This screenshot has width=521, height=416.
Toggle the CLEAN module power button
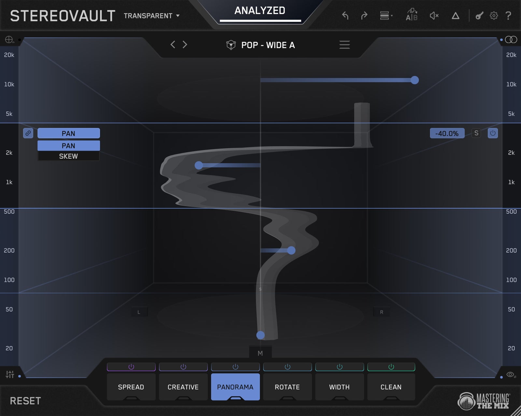391,367
